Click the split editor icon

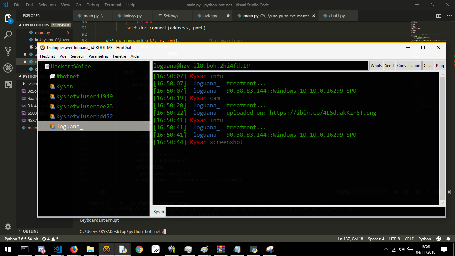click(439, 16)
